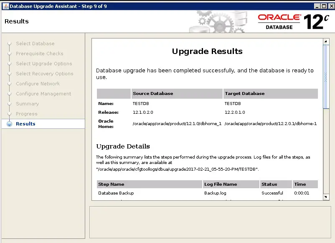Image resolution: width=335 pixels, height=243 pixels.
Task: Click the Time column header
Action: tap(305, 184)
